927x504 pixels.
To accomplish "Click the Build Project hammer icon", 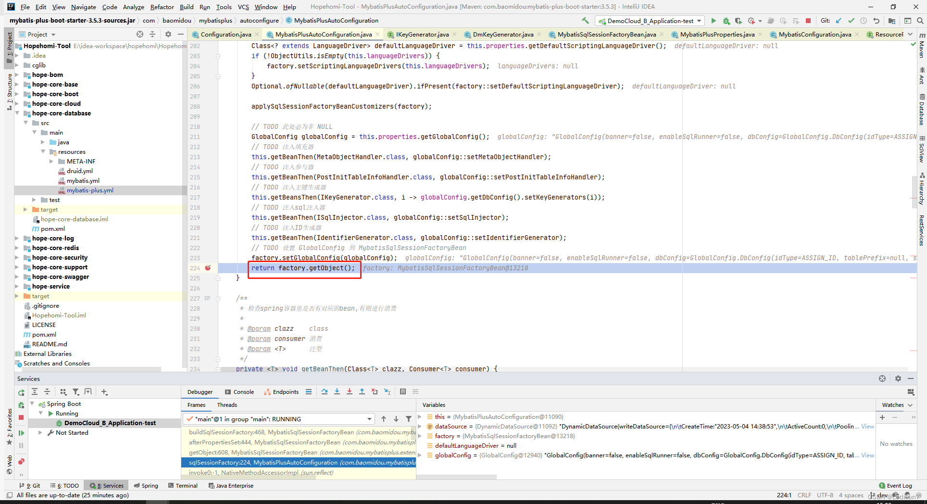I will (585, 21).
